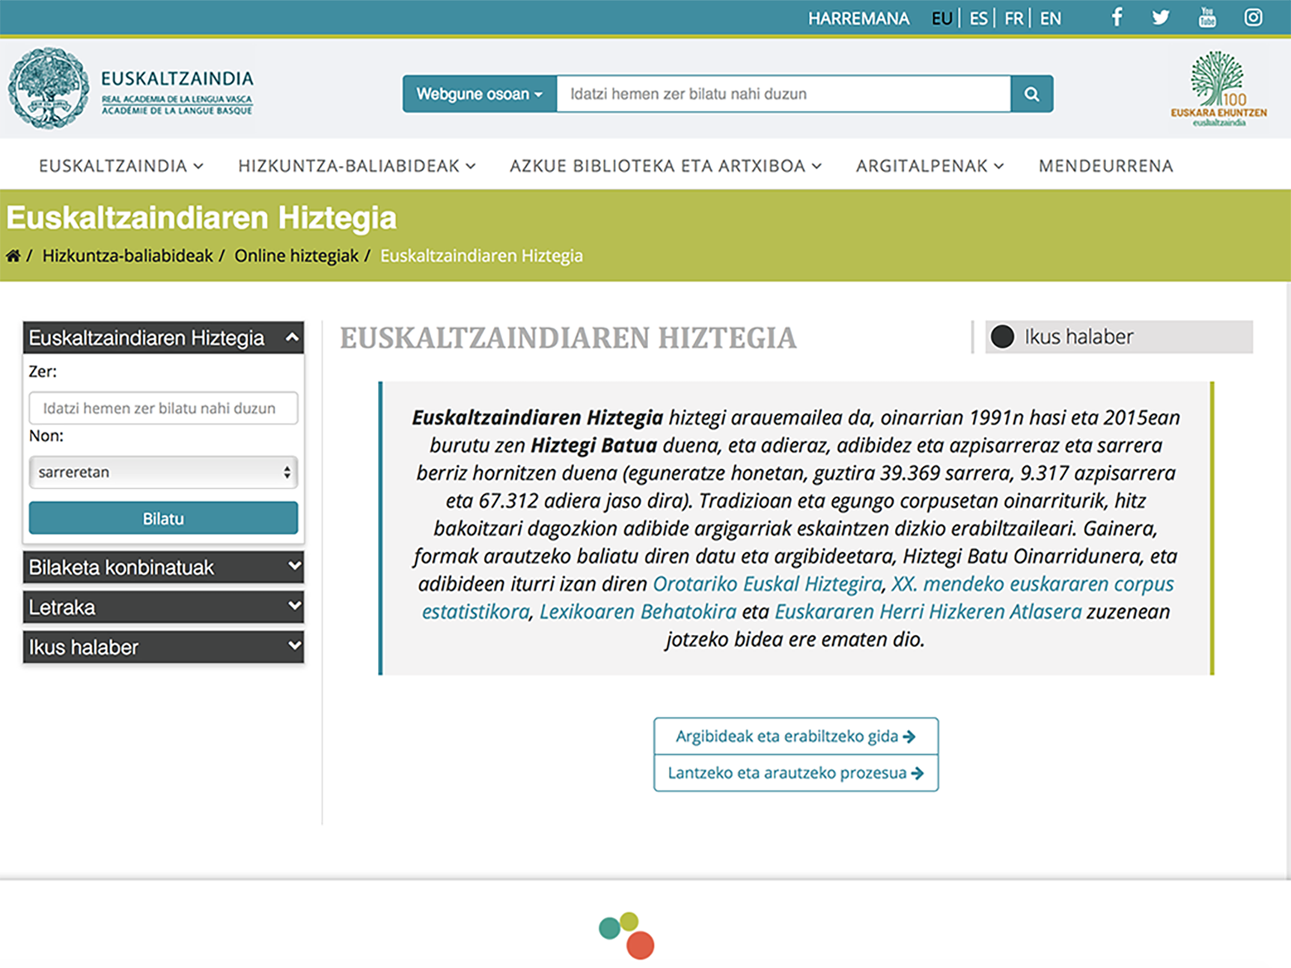Open Euskaltzaindia's Twitter profile
The image size is (1291, 968).
click(x=1161, y=16)
